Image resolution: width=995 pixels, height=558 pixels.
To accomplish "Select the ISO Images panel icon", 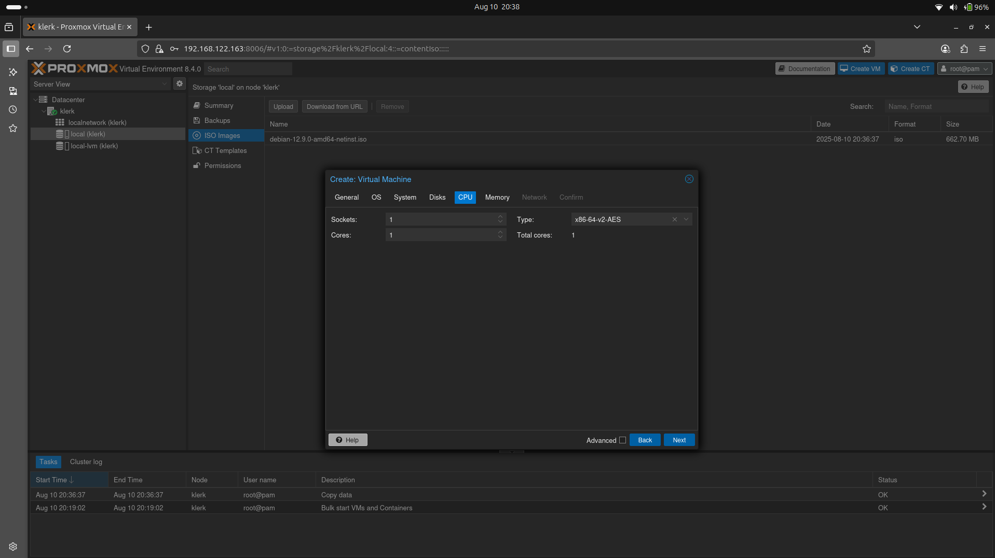I will 198,135.
